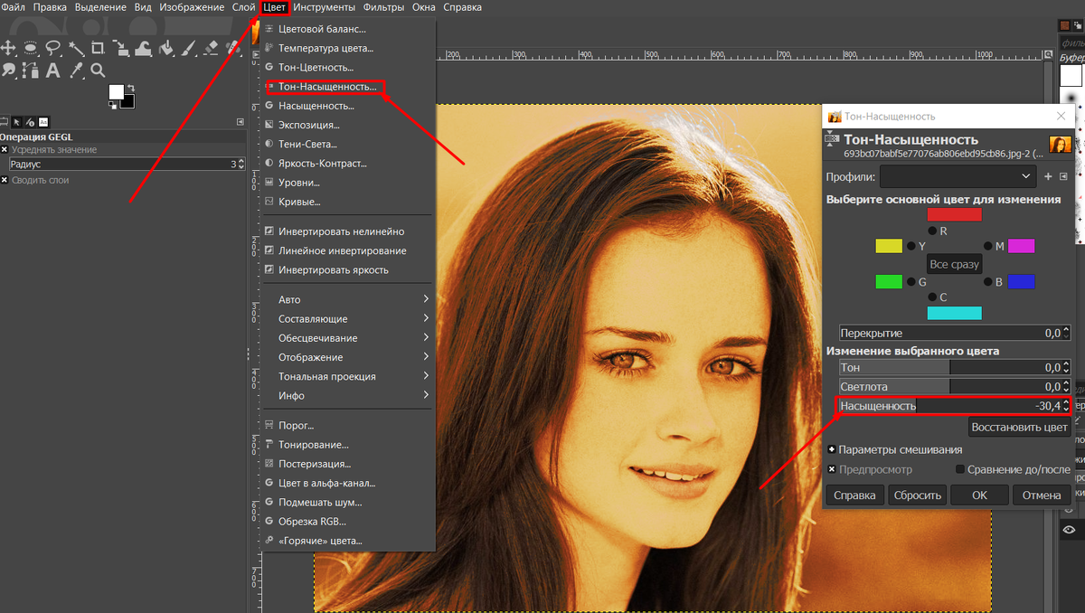Image resolution: width=1085 pixels, height=613 pixels.
Task: Open the Инструменты menu
Action: [x=324, y=7]
